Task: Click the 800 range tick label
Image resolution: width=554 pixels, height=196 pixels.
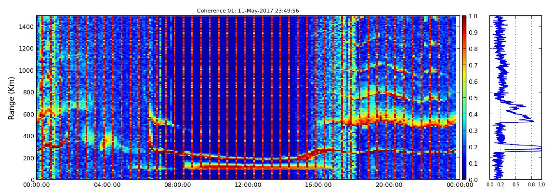Action: pyautogui.click(x=28, y=92)
